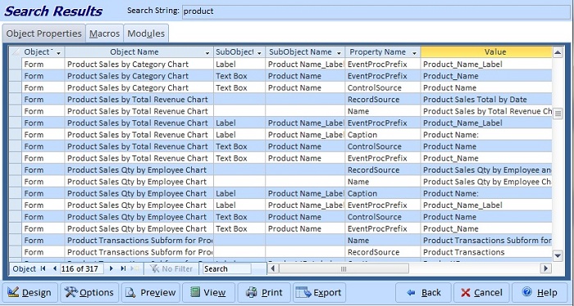Click the Preview button
This screenshot has height=306, width=574.
(x=150, y=292)
